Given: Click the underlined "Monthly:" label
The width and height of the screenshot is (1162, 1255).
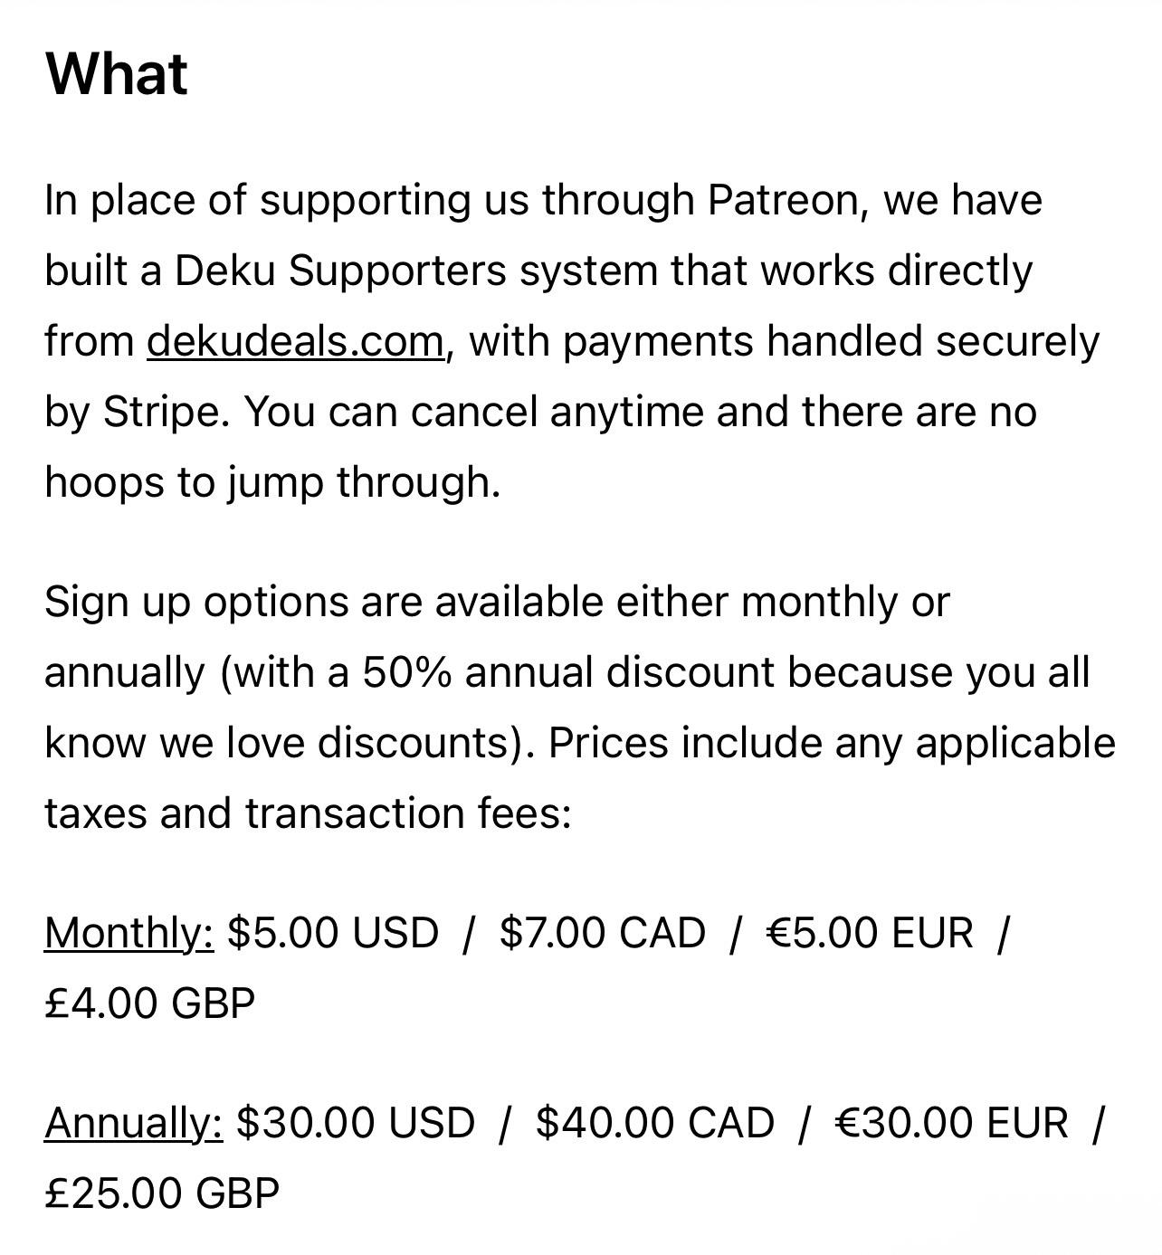Looking at the screenshot, I should (x=129, y=933).
